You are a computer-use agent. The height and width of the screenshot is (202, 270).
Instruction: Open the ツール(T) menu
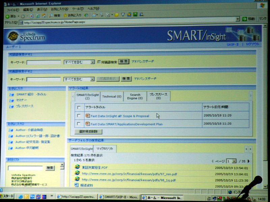[x=78, y=9]
